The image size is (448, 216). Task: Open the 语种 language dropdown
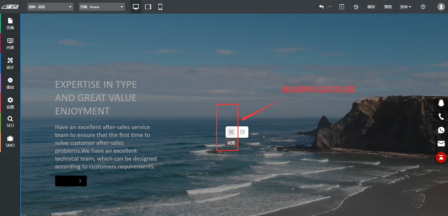50,7
